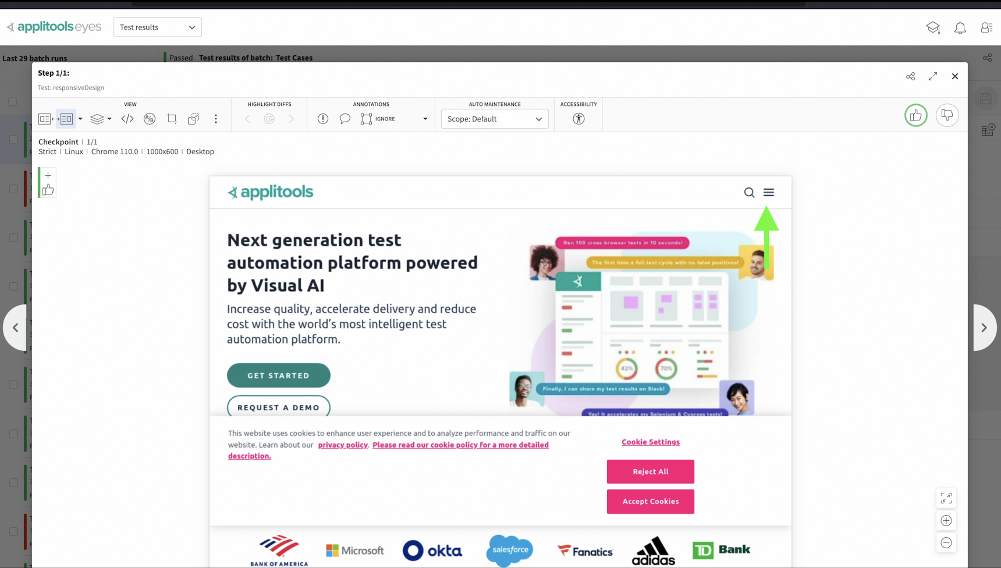
Task: Open the learning graduation cap icon
Action: (933, 27)
